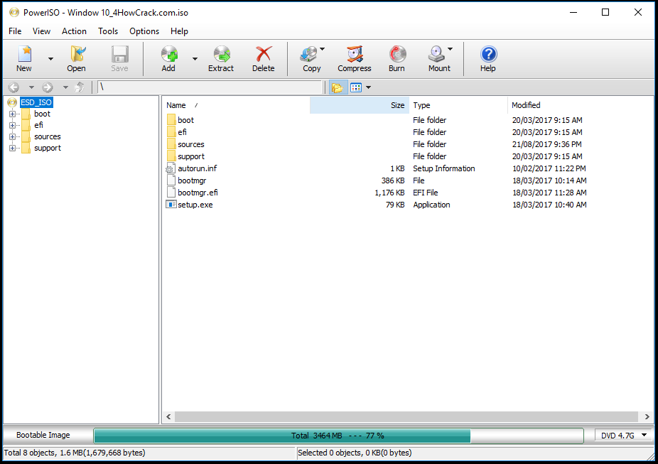658x464 pixels.
Task: Click the horizontal scrollbar right arrow
Action: pyautogui.click(x=647, y=416)
